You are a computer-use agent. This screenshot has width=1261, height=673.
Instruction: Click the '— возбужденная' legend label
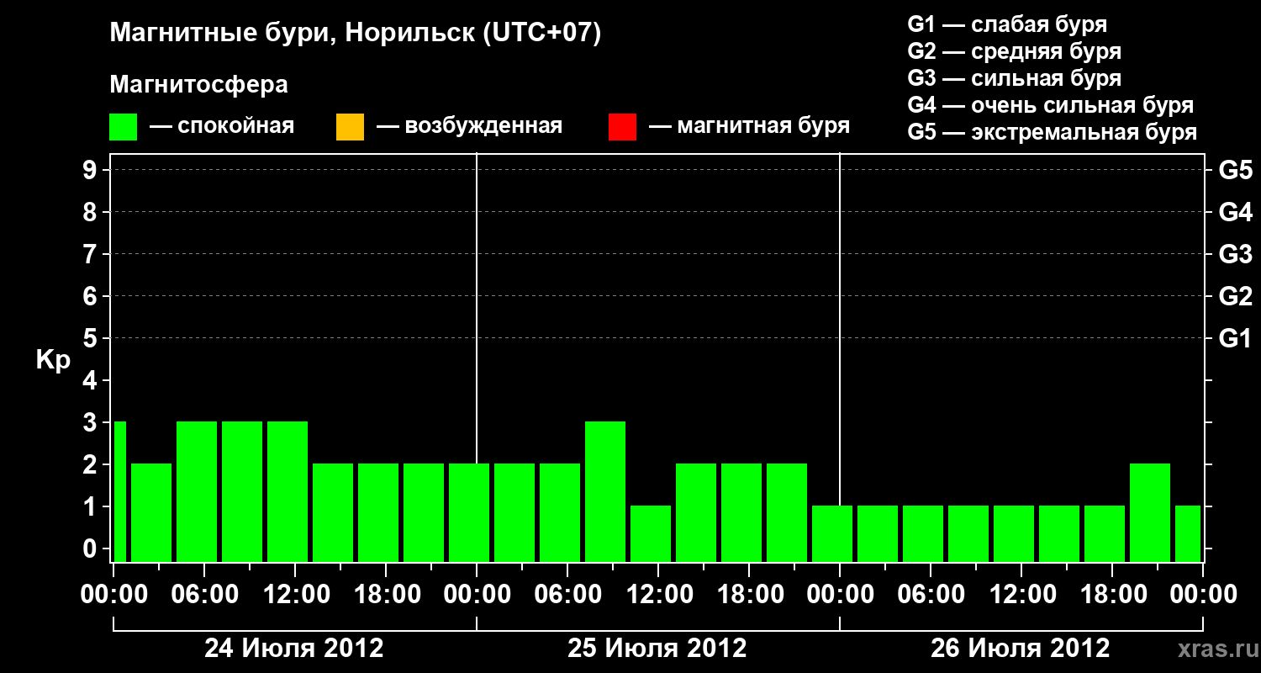[469, 126]
